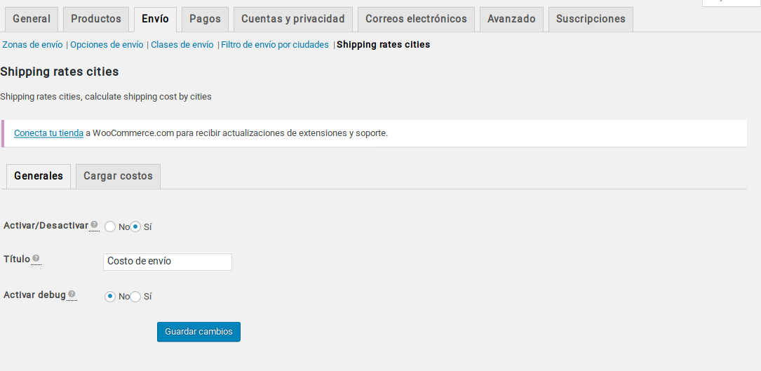Open help tooltip for Activar/Desactivar

tap(94, 225)
